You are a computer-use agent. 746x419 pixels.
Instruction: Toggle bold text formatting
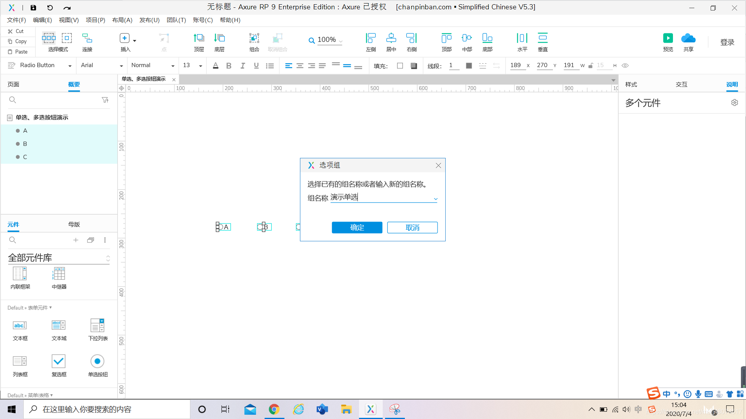(x=229, y=66)
